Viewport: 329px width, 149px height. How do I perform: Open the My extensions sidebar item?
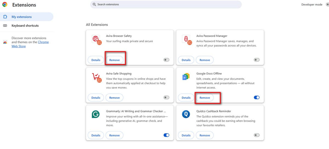pyautogui.click(x=21, y=17)
